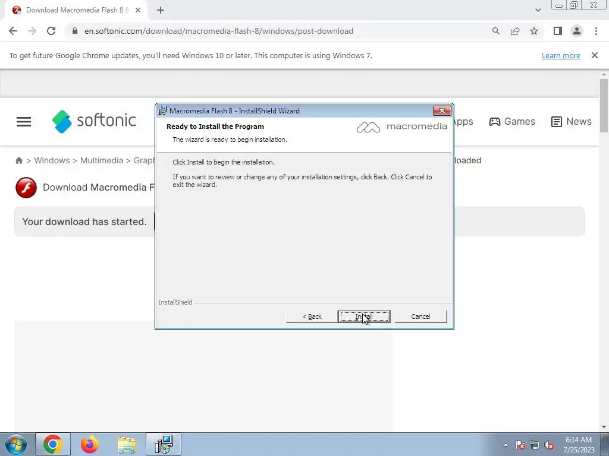Image resolution: width=609 pixels, height=456 pixels.
Task: Open the Multimedia breadcrumb link
Action: click(x=101, y=160)
